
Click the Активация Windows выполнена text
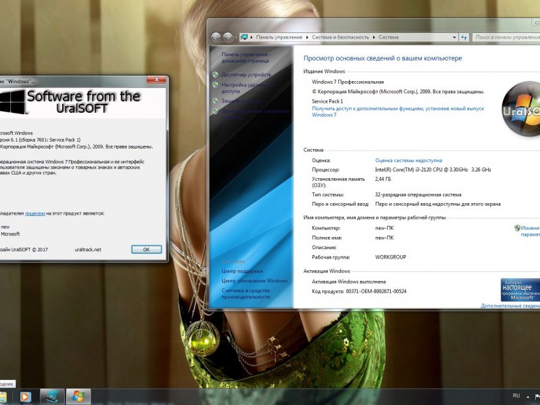pos(349,281)
